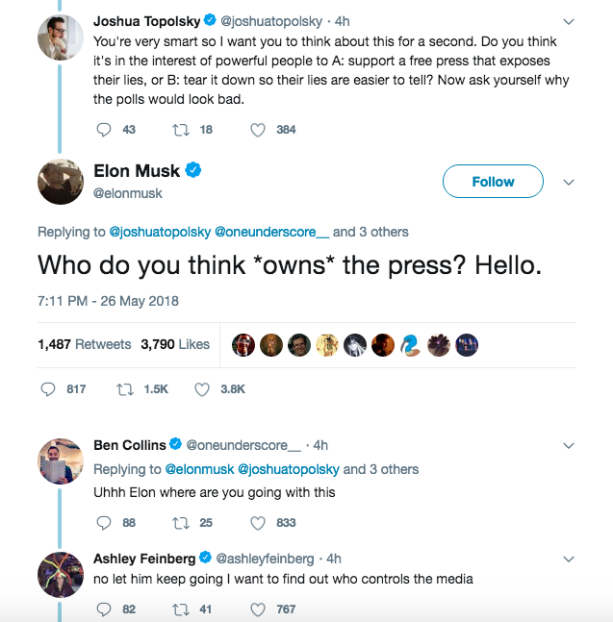Show the '3 others' recipients under Elon Musk

point(383,232)
